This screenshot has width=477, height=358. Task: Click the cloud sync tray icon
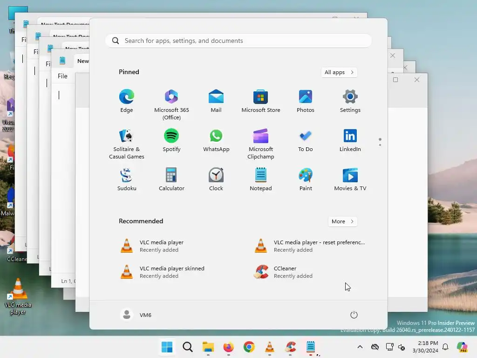[x=375, y=347]
